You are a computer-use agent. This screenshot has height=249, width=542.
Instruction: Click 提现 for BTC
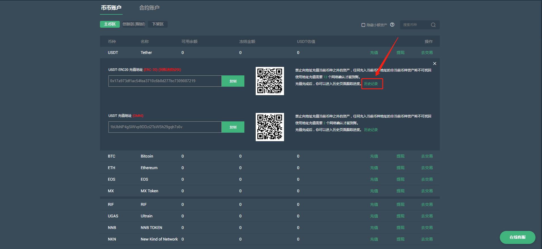click(x=400, y=156)
